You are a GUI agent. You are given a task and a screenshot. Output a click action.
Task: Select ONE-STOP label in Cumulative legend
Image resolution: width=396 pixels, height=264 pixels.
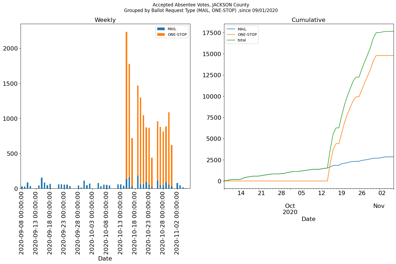click(247, 35)
